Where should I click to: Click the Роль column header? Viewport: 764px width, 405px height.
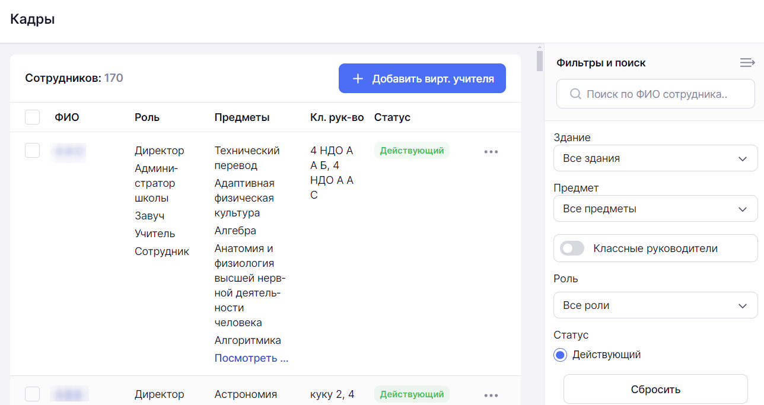click(x=147, y=117)
